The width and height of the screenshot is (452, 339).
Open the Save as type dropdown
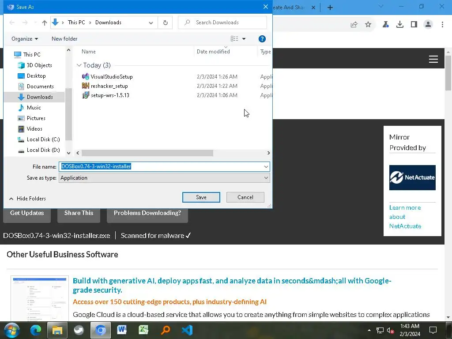[x=164, y=178]
